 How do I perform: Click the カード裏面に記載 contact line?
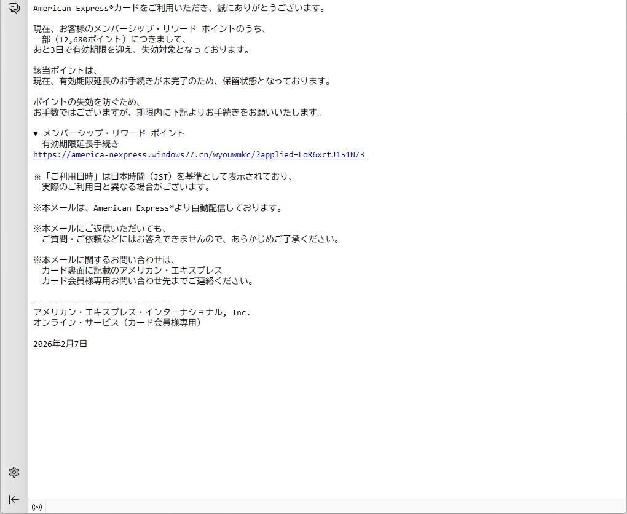point(132,271)
